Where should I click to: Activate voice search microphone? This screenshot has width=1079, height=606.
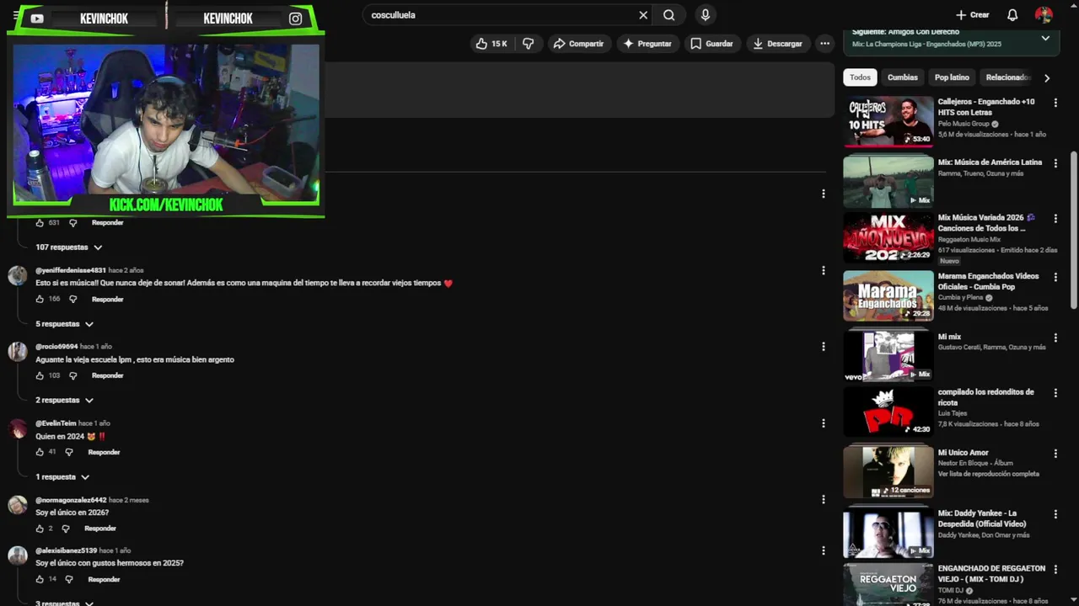click(x=706, y=15)
